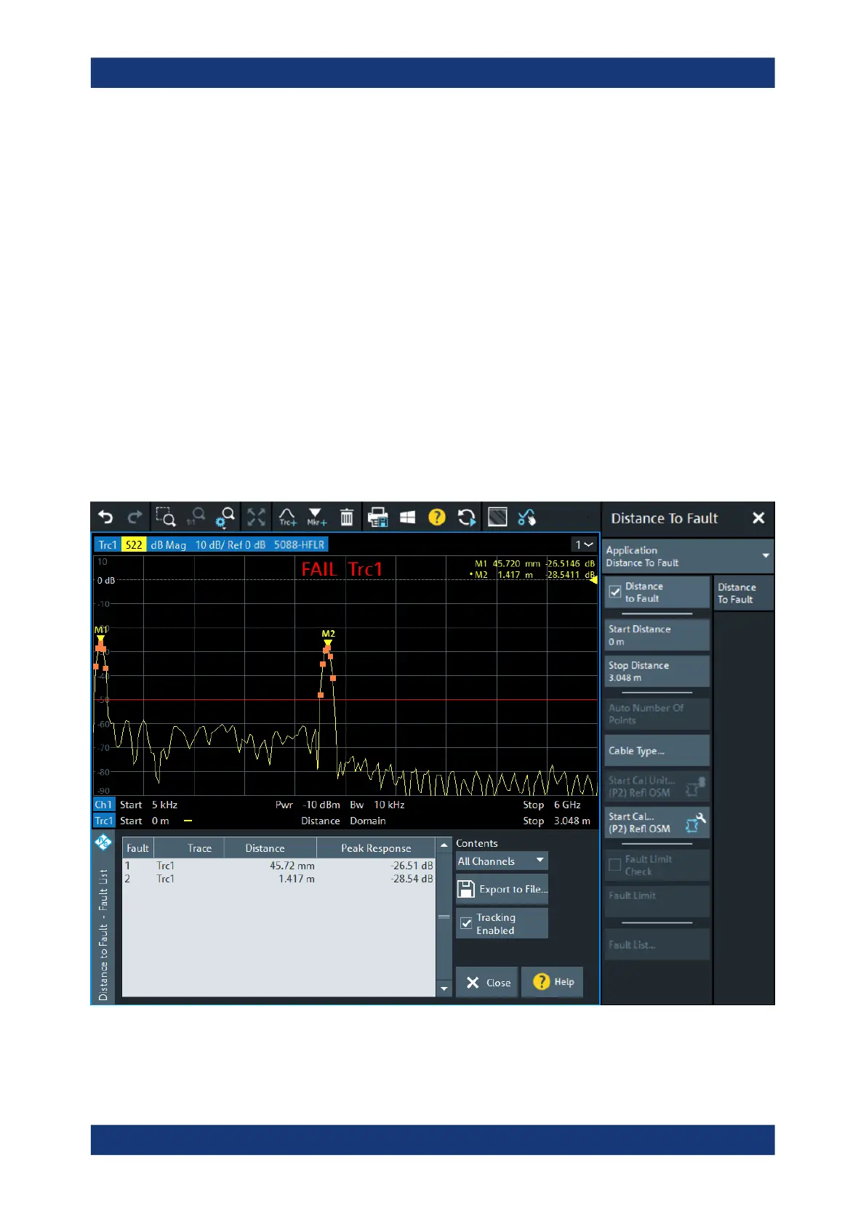This screenshot has width=866, height=1224.
Task: Select the Distance To Fault side tab
Action: pyautogui.click(x=743, y=593)
